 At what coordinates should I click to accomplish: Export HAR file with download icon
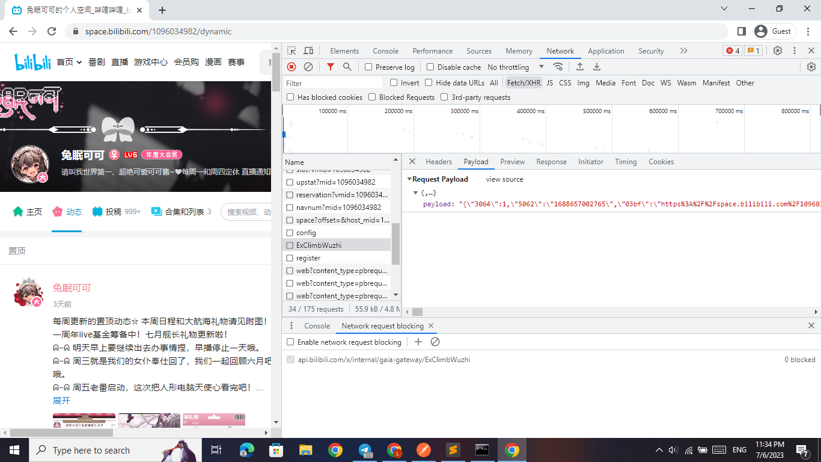tap(597, 67)
